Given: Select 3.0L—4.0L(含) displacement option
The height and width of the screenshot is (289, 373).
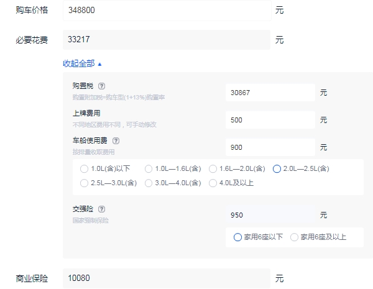Looking at the screenshot, I should tap(149, 183).
